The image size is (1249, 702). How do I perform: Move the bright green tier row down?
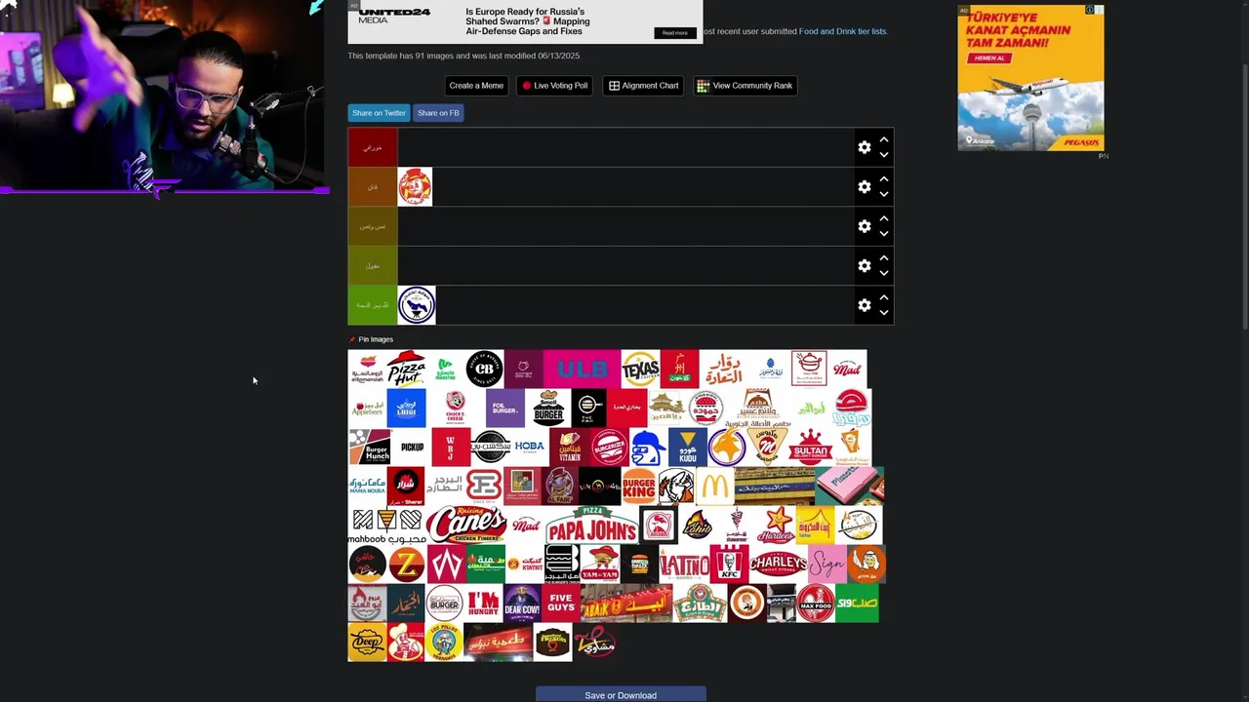pyautogui.click(x=884, y=313)
